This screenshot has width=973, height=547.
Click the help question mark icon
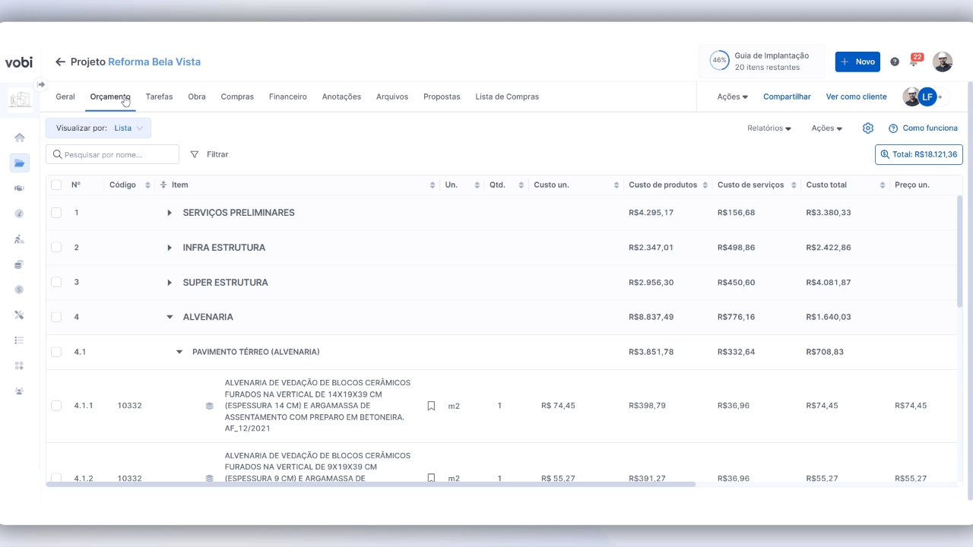pos(895,62)
